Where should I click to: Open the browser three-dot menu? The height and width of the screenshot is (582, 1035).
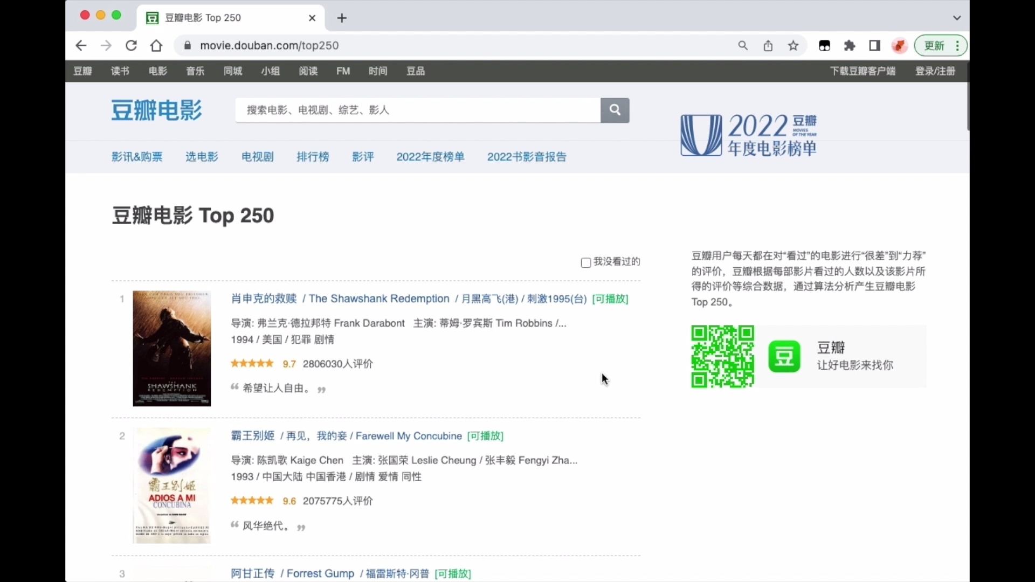[x=957, y=45]
